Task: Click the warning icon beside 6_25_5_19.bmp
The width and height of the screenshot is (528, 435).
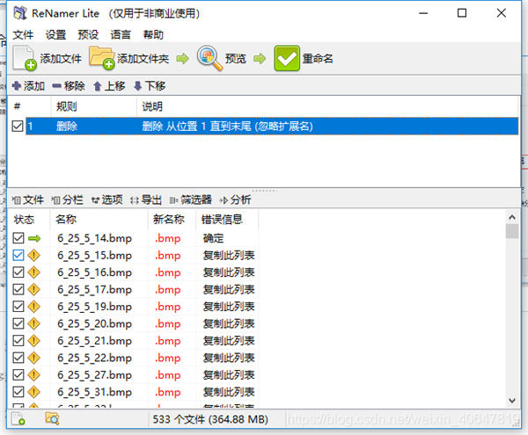Action: tap(33, 307)
